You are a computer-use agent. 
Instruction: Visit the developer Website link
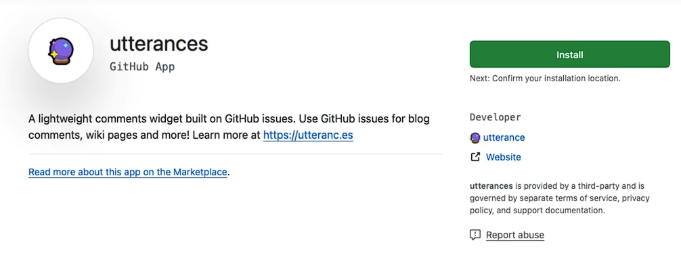[504, 157]
